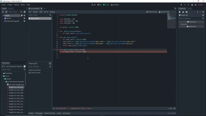Screen dimensions: 206x116
Task: Jump to the _physics_process method
Action: [35, 70]
